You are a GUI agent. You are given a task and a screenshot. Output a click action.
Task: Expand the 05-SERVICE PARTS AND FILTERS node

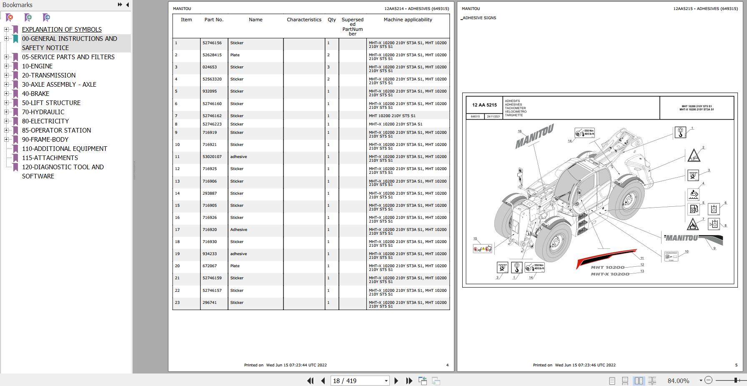pyautogui.click(x=6, y=57)
